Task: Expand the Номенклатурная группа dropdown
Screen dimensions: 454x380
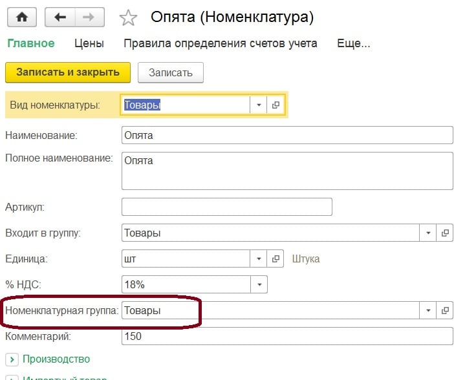Action: (428, 310)
